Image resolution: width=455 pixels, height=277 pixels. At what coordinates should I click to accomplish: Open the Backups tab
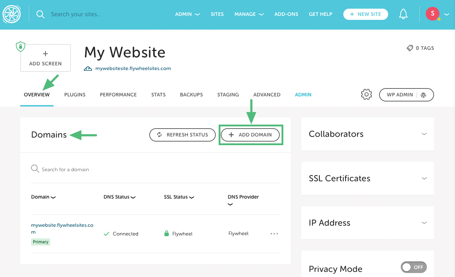coord(191,95)
